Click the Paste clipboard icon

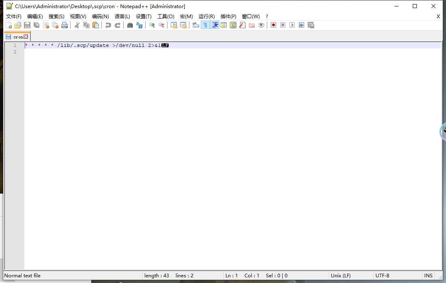(96, 25)
